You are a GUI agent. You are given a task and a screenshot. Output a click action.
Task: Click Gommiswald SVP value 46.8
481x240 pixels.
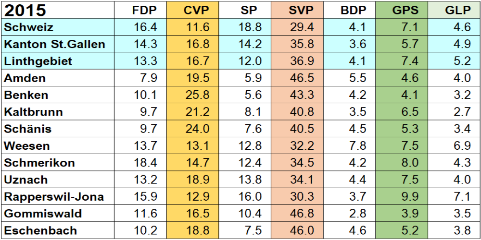tap(302, 214)
